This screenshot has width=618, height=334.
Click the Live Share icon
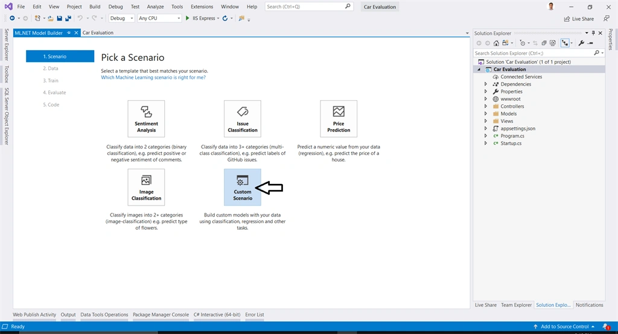[x=567, y=19]
